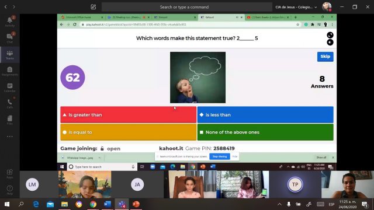Click the Search or type a command field
Image resolution: width=374 pixels, height=210 pixels.
click(187, 7)
